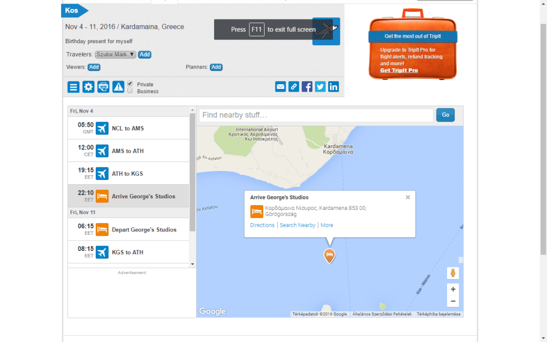Copy trip link with chain icon

click(294, 87)
